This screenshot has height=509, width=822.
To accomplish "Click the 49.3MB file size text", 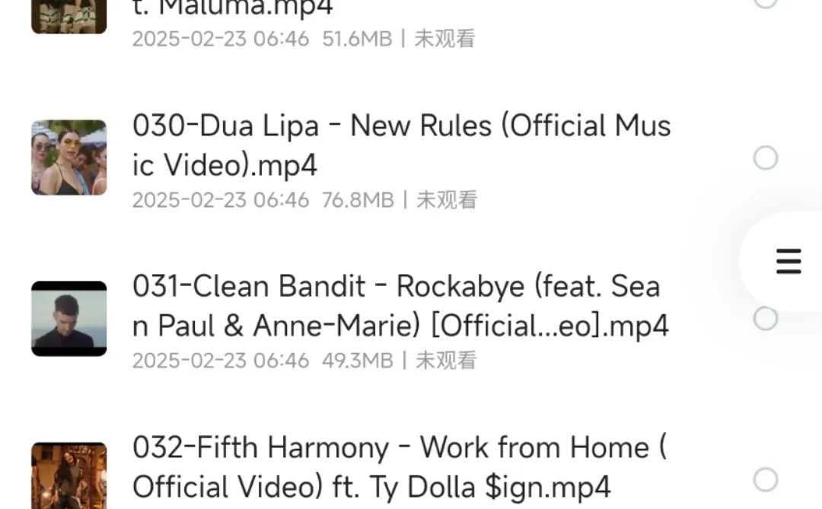I will [x=358, y=361].
